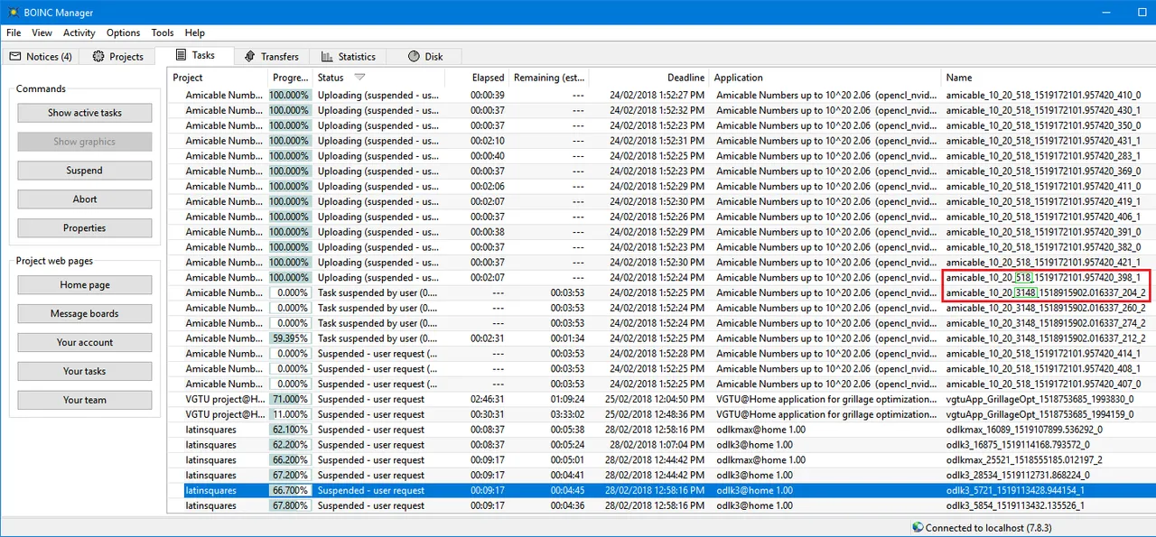
Task: Click the 59.395% progress bar cell
Action: pos(291,338)
